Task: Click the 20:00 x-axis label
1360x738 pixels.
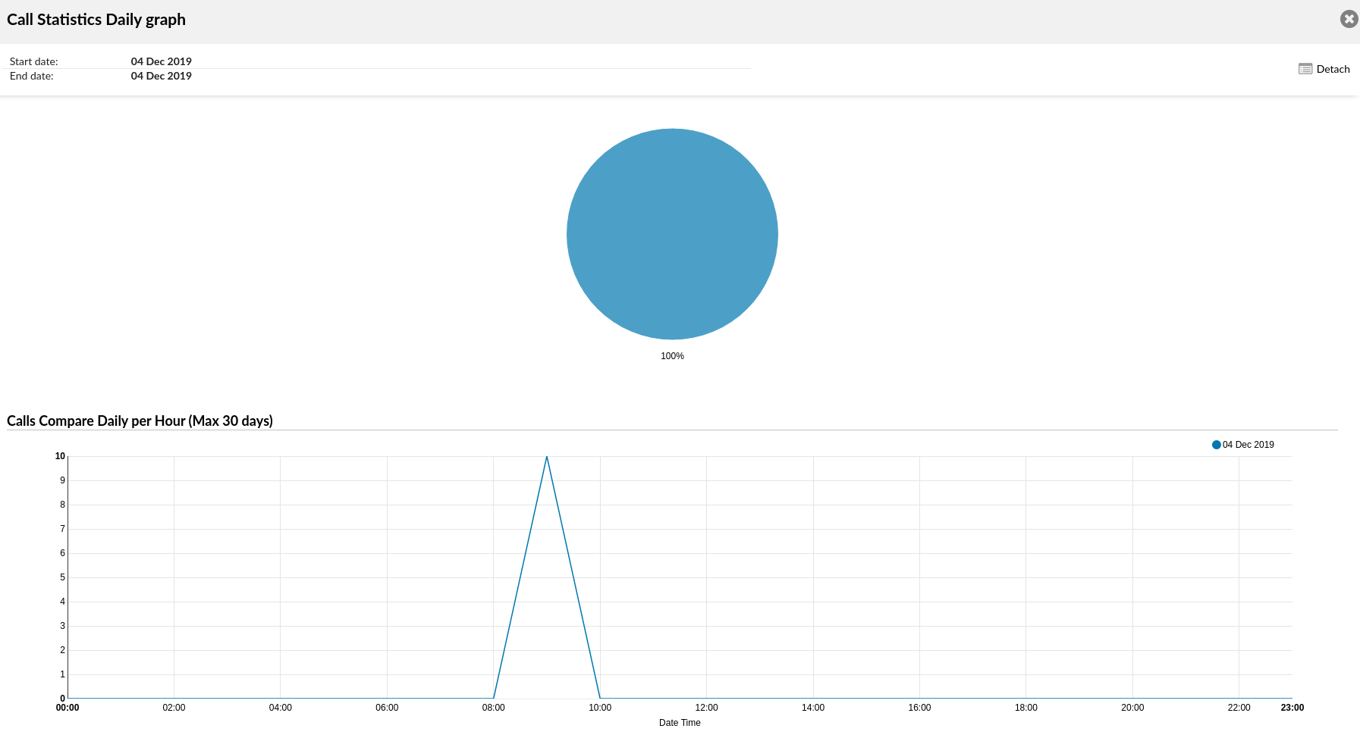Action: (1132, 708)
